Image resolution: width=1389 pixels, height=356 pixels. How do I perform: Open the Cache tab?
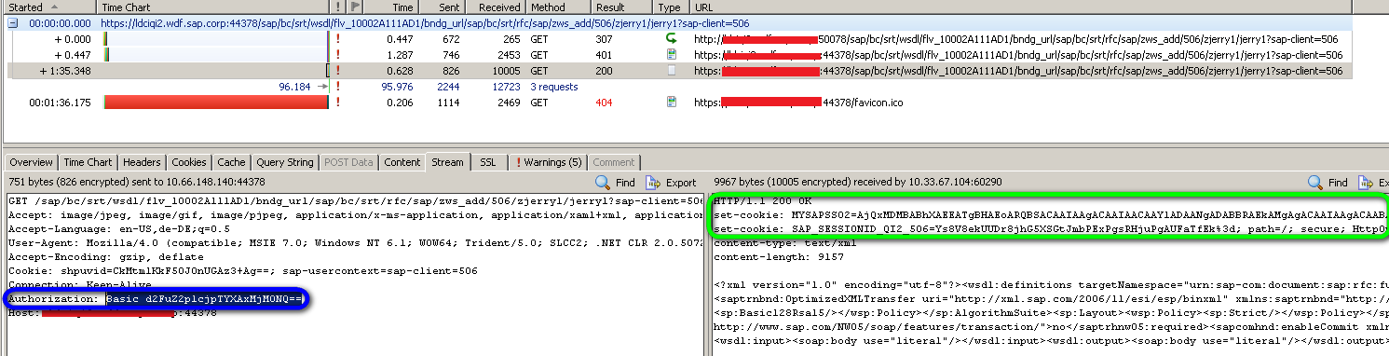[231, 162]
